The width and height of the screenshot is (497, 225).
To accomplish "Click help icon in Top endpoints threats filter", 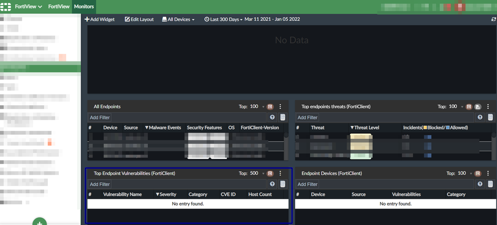I will pos(480,118).
